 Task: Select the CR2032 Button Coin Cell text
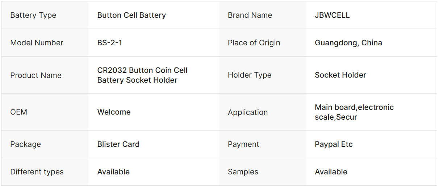click(x=142, y=70)
